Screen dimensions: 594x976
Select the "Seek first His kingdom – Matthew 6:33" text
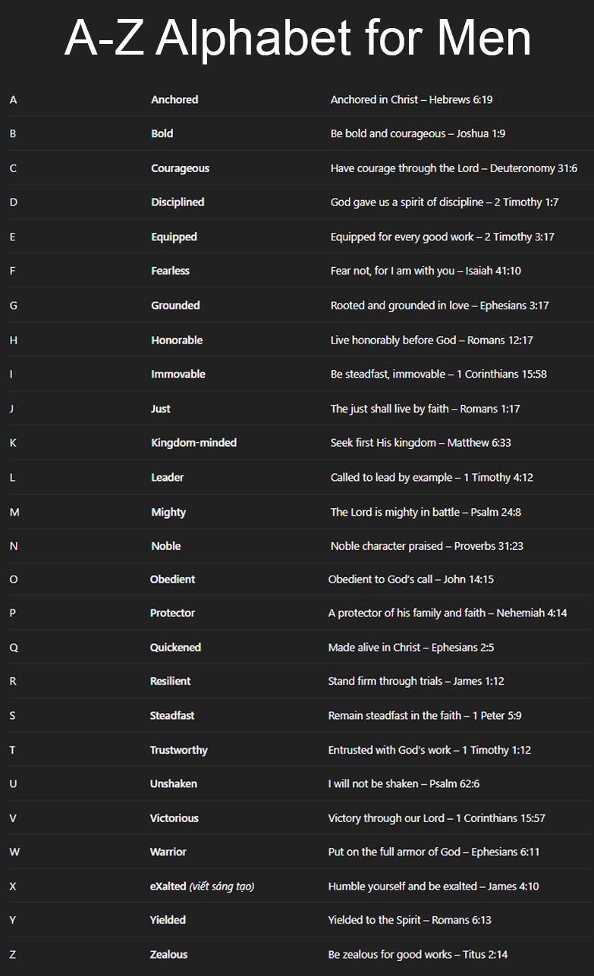click(x=420, y=443)
